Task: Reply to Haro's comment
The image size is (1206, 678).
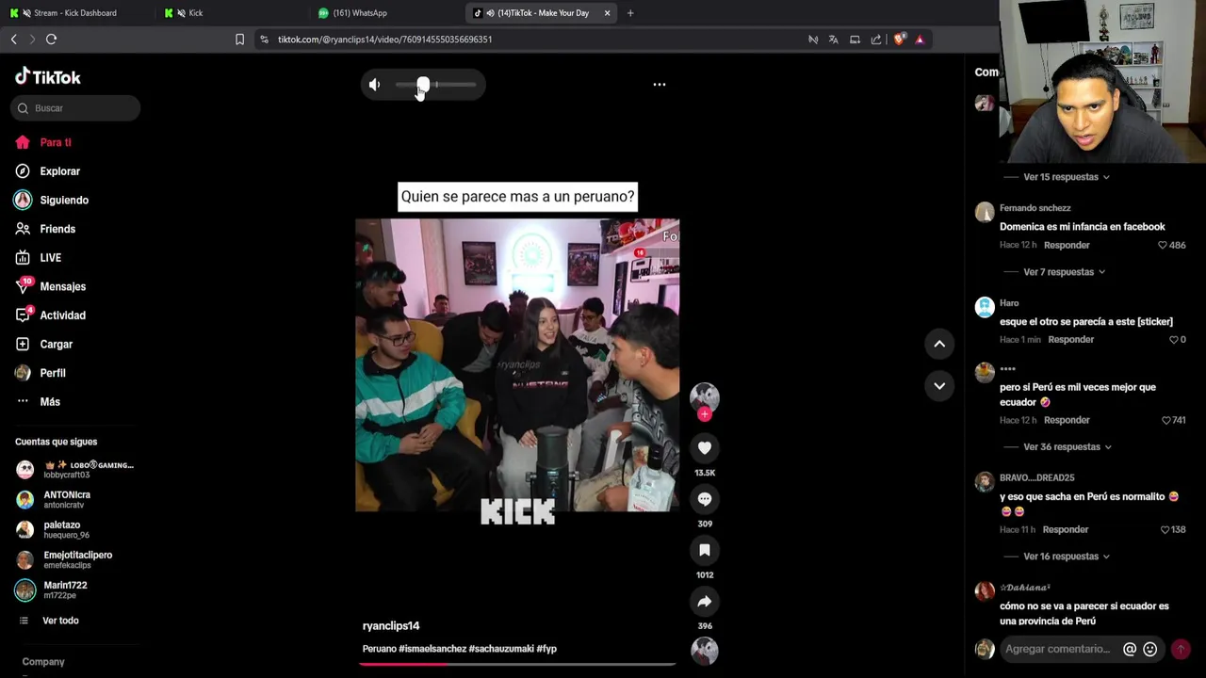Action: 1071,340
